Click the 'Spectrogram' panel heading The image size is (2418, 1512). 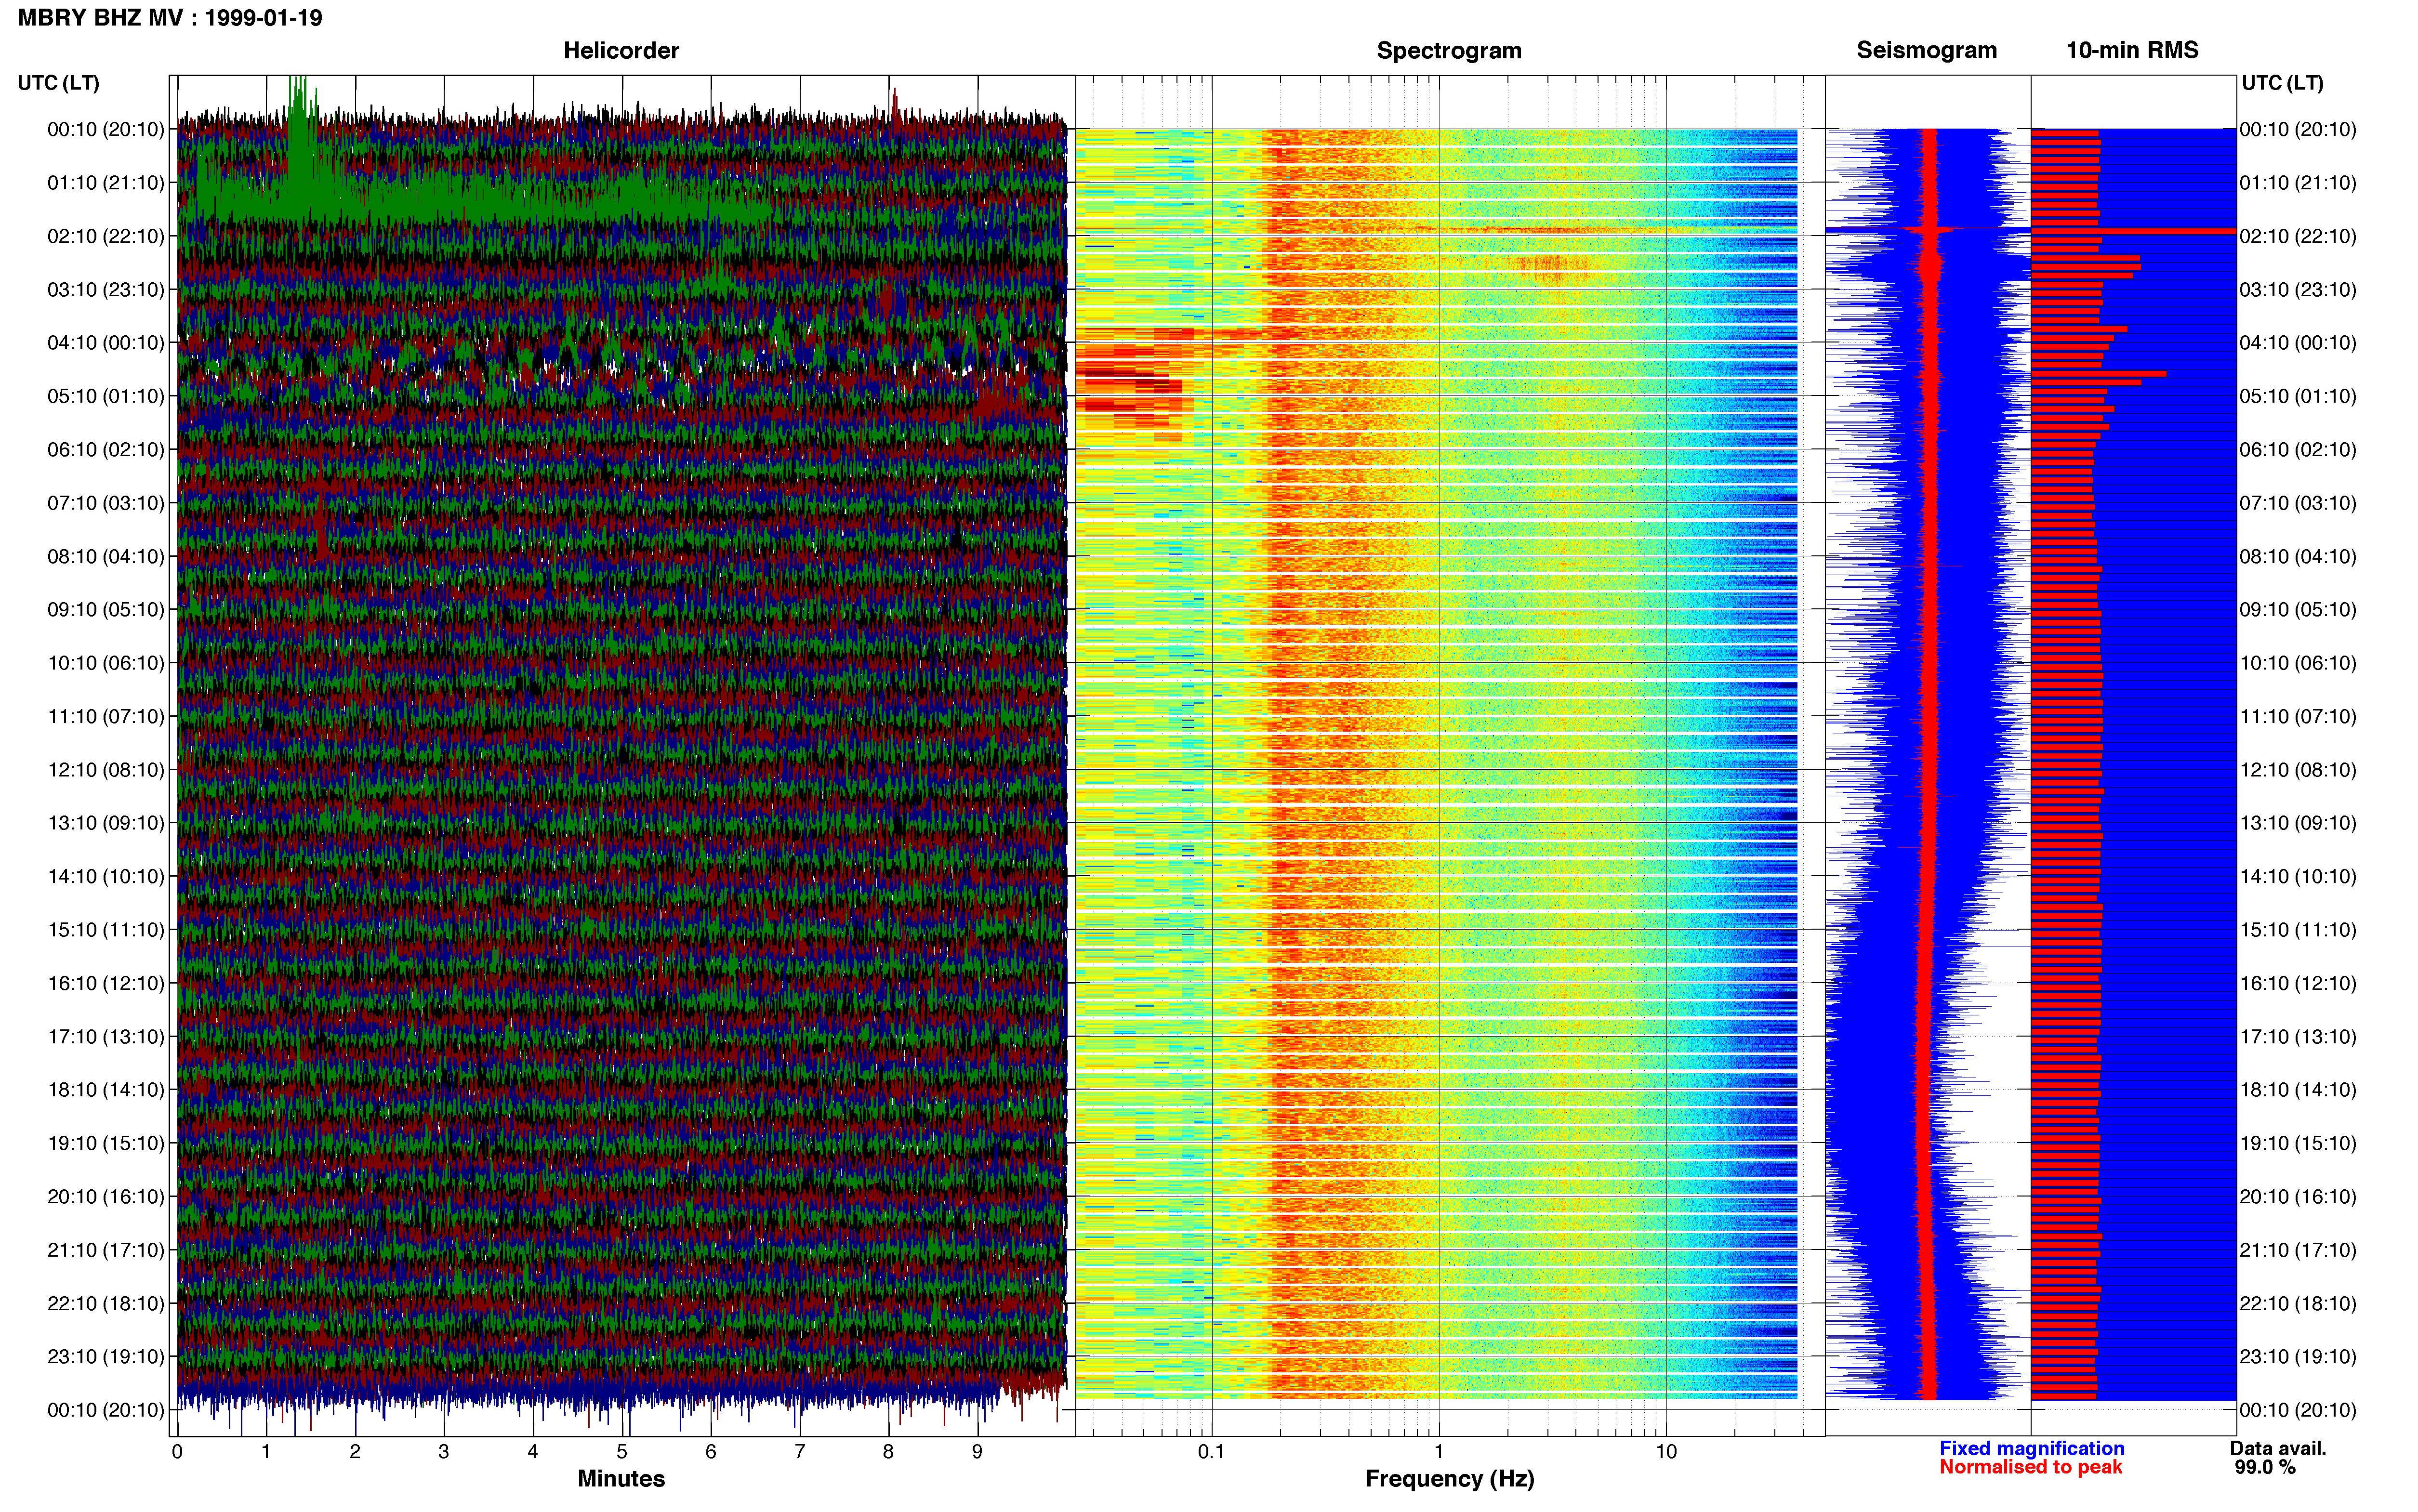click(x=1449, y=50)
